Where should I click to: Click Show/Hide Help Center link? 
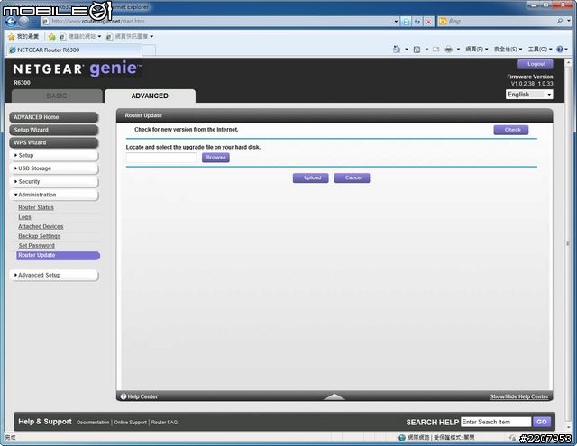coord(519,396)
